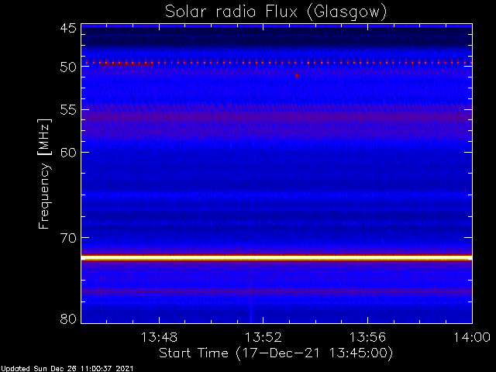Screen dimensions: 496x372
Task: Click the frequency tick label "45"
Action: coord(68,28)
